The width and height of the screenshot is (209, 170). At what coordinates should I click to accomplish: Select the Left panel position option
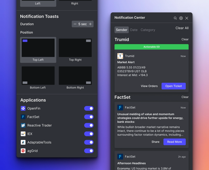(38, 3)
